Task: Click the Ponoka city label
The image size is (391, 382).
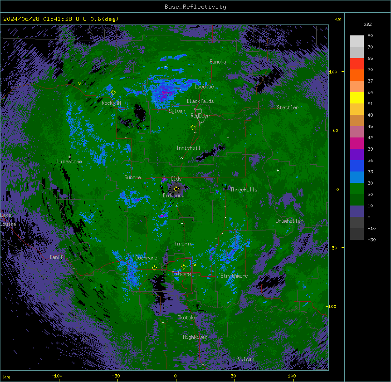Action: (x=218, y=62)
